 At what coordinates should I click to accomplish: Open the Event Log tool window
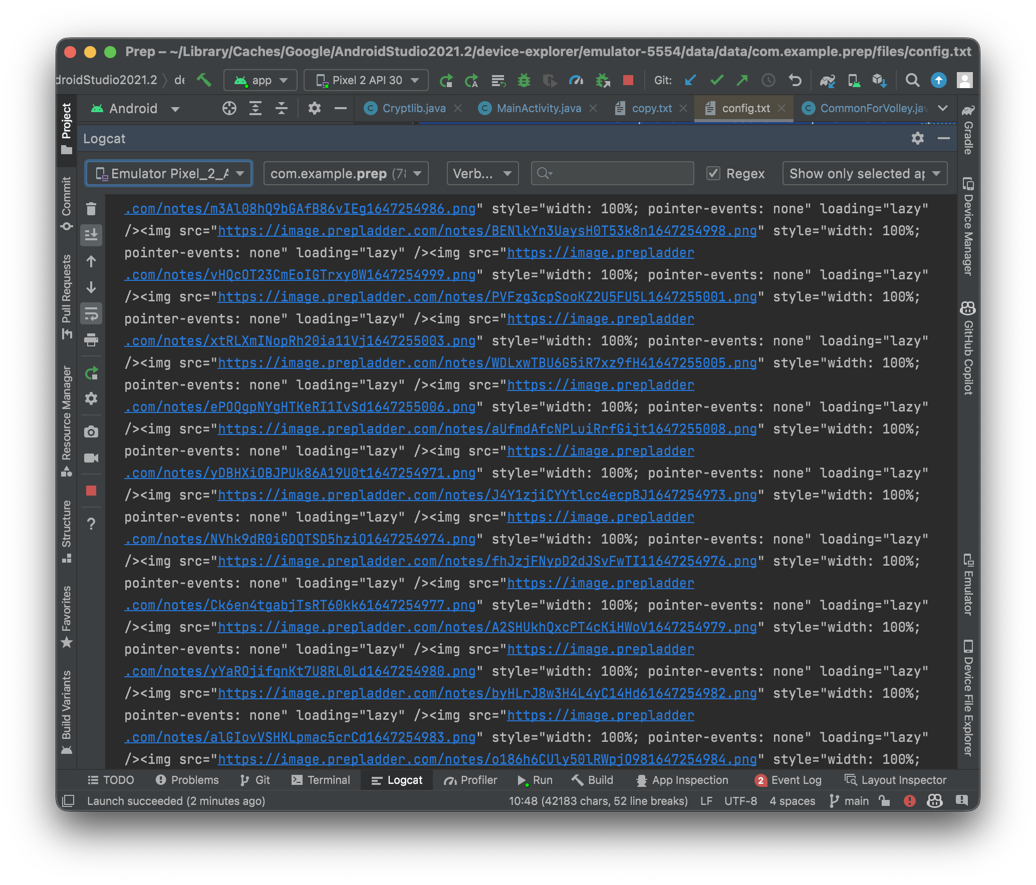(x=788, y=780)
